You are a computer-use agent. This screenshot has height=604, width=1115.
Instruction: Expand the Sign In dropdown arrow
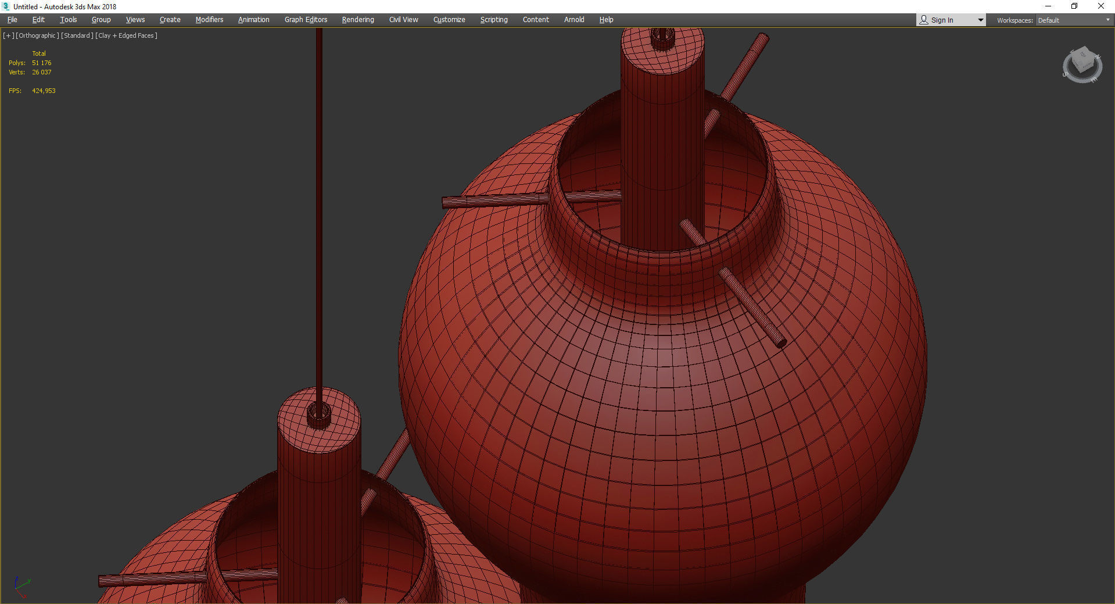981,20
